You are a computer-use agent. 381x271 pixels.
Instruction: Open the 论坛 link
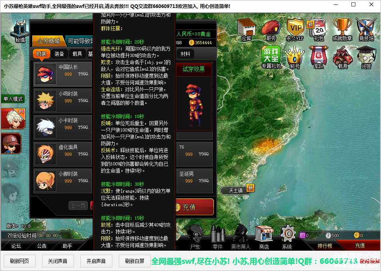click(x=16, y=246)
